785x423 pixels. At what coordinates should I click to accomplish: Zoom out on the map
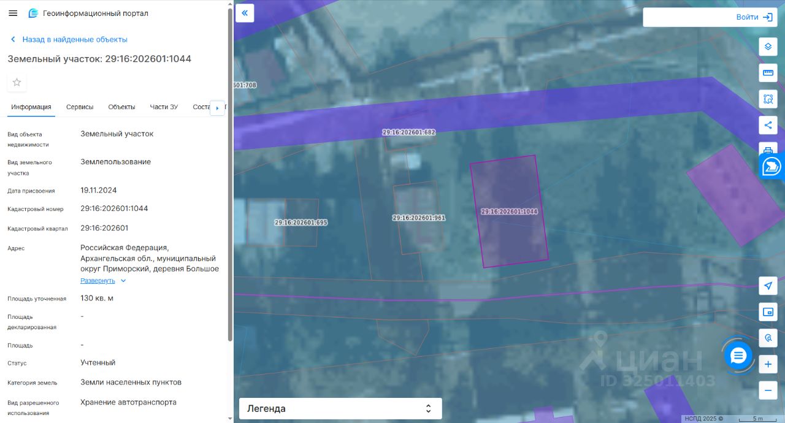point(768,390)
